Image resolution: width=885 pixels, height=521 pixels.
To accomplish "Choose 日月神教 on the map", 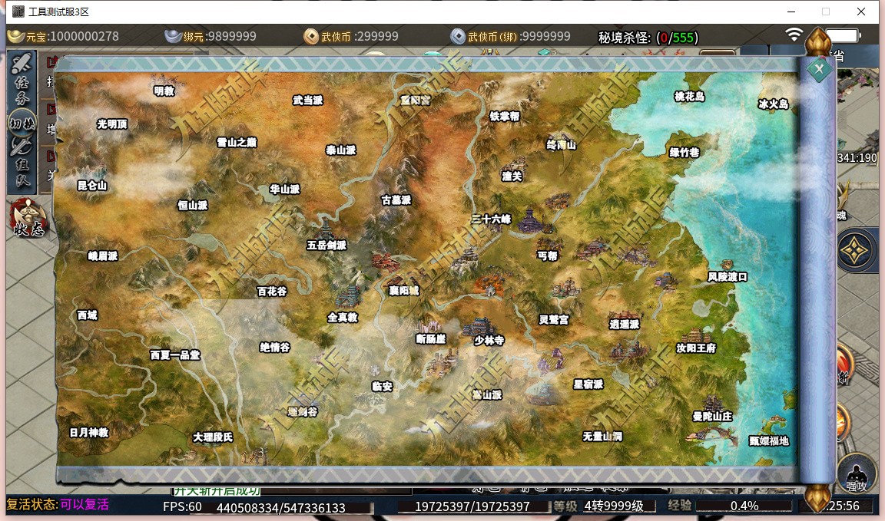I will click(x=89, y=433).
